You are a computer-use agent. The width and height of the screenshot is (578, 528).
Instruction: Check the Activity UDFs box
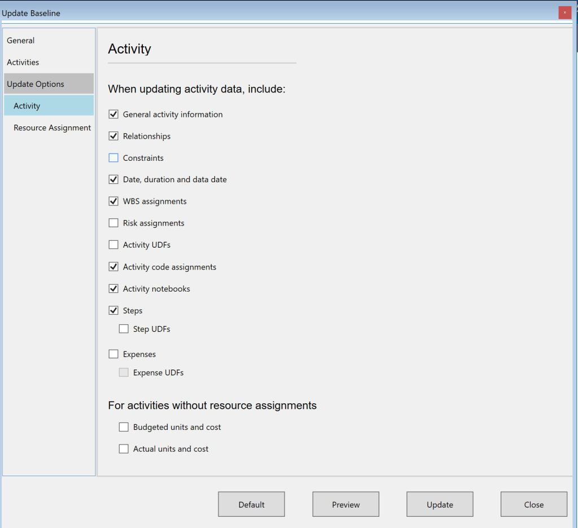tap(113, 245)
